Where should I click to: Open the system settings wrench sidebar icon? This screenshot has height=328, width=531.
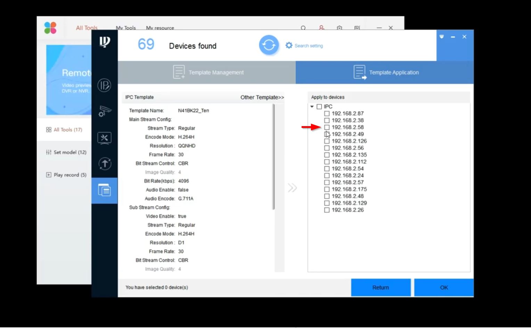[104, 138]
